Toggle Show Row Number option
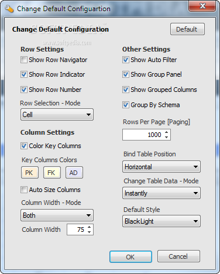This screenshot has height=274, width=220. 24,90
